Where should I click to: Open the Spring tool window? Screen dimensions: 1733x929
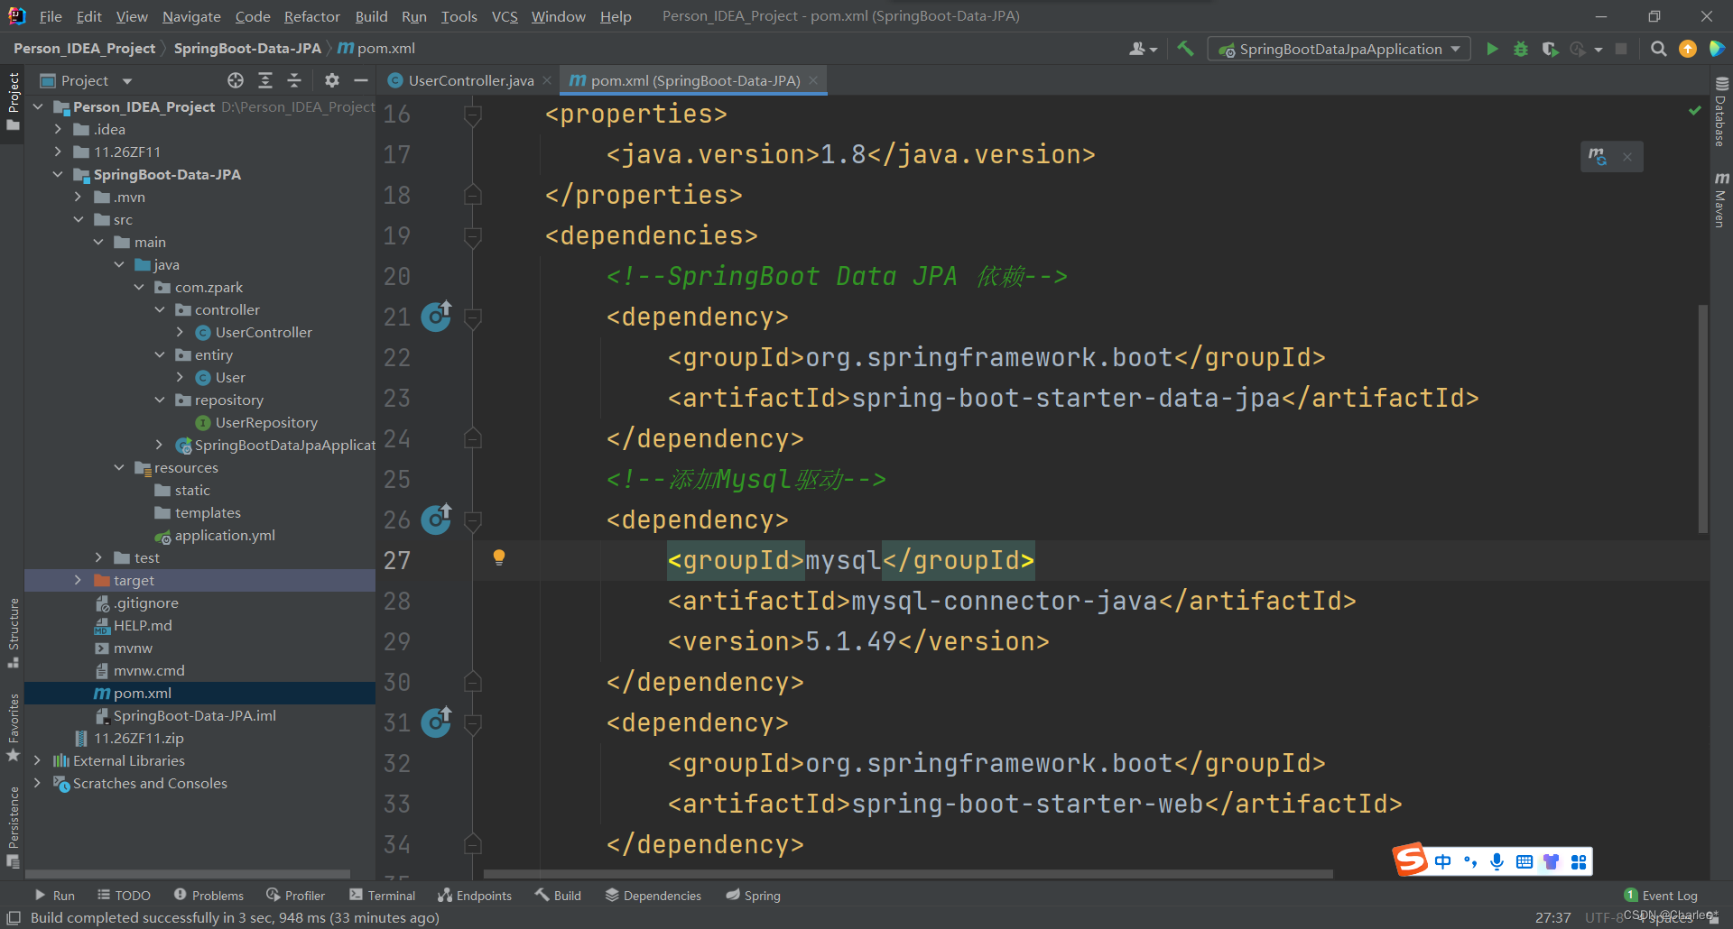point(753,895)
